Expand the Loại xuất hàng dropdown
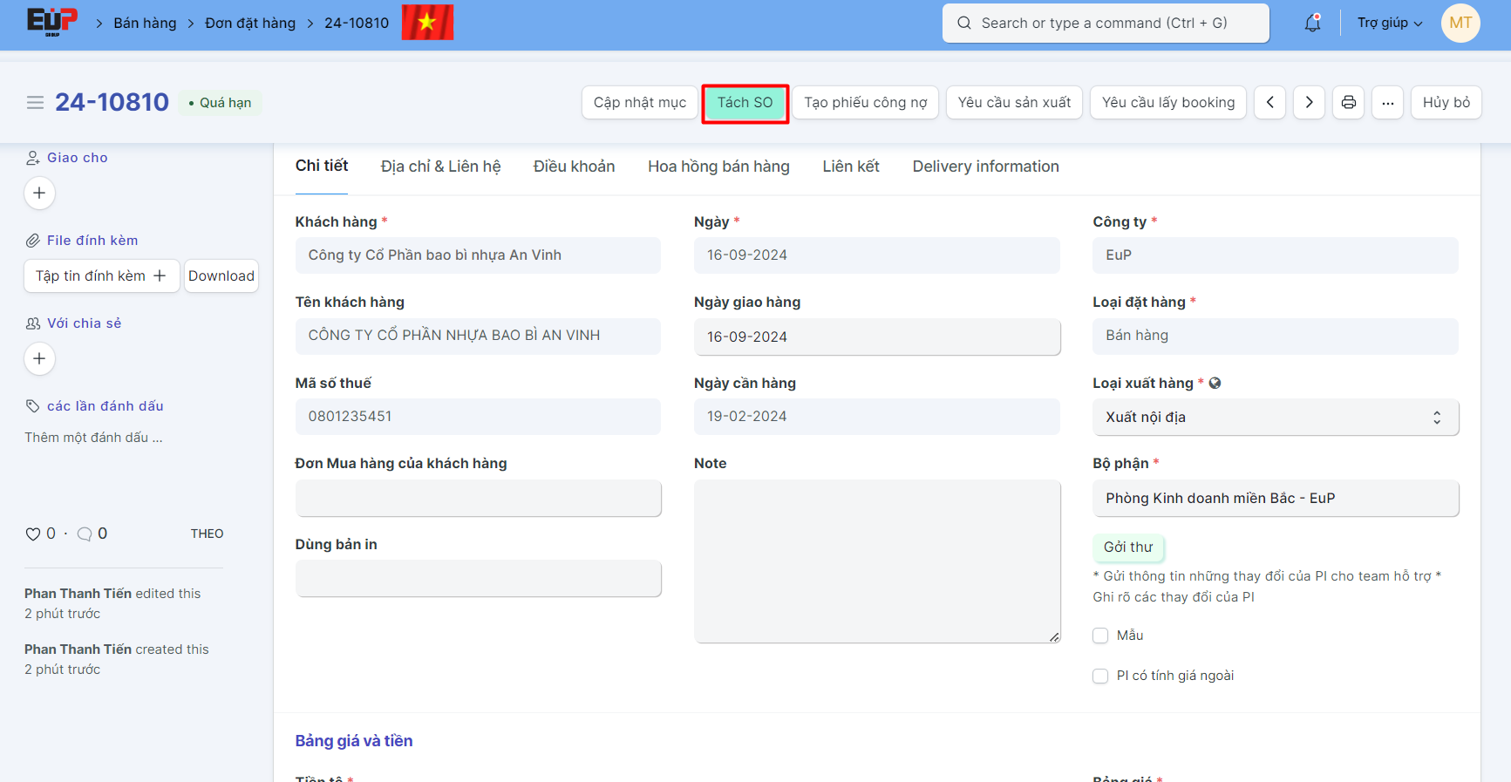This screenshot has height=782, width=1511. coord(1275,418)
